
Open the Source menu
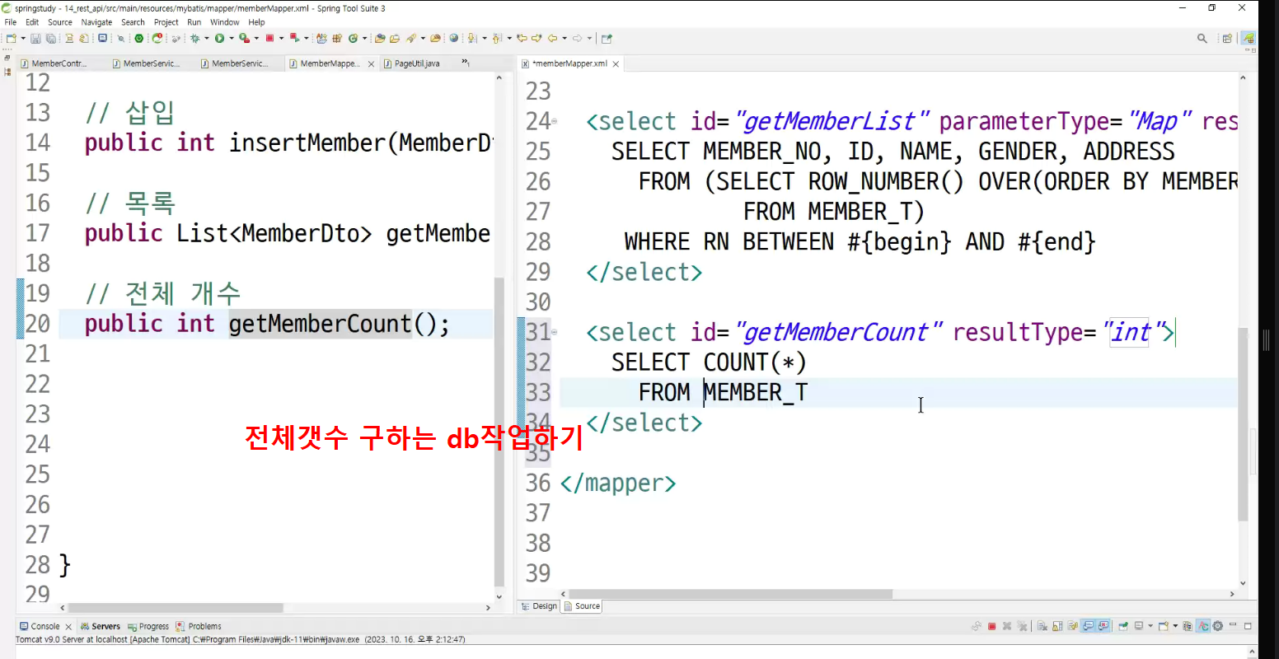coord(60,22)
